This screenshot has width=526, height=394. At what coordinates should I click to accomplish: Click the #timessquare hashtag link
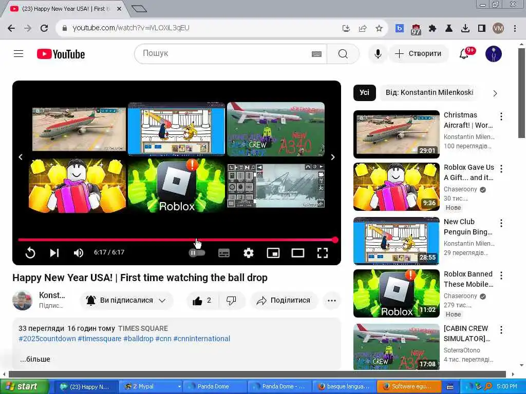pyautogui.click(x=99, y=339)
